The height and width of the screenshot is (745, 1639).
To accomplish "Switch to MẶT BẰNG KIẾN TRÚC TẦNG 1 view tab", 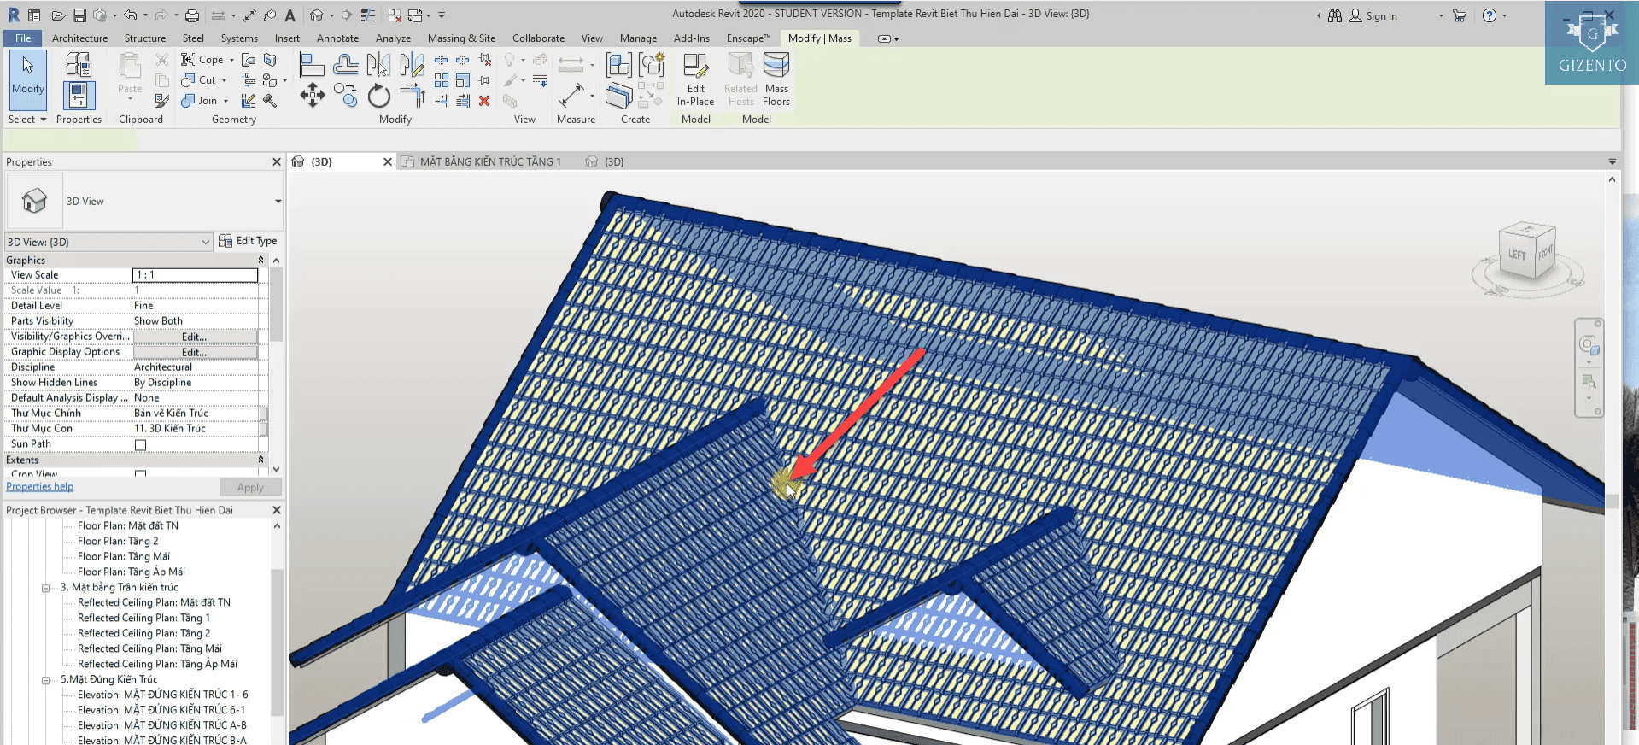I will 490,161.
